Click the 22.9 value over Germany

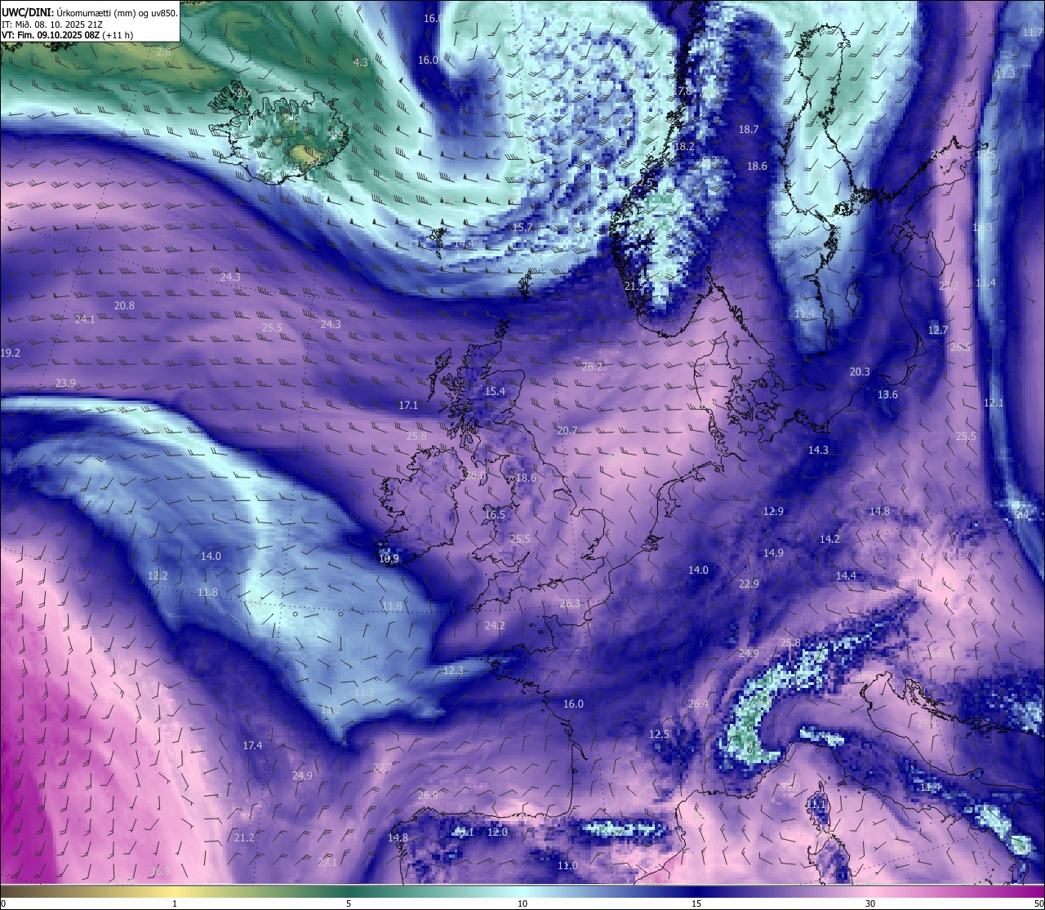tap(749, 584)
